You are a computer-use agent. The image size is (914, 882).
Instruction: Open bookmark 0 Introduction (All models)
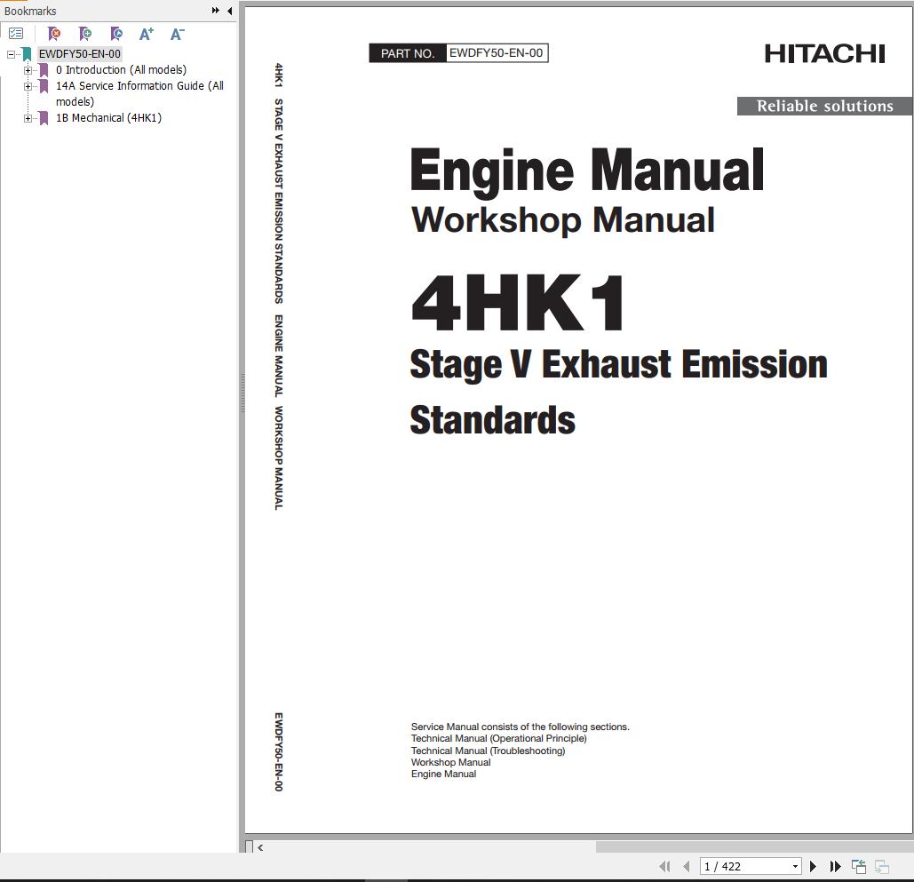pos(121,70)
